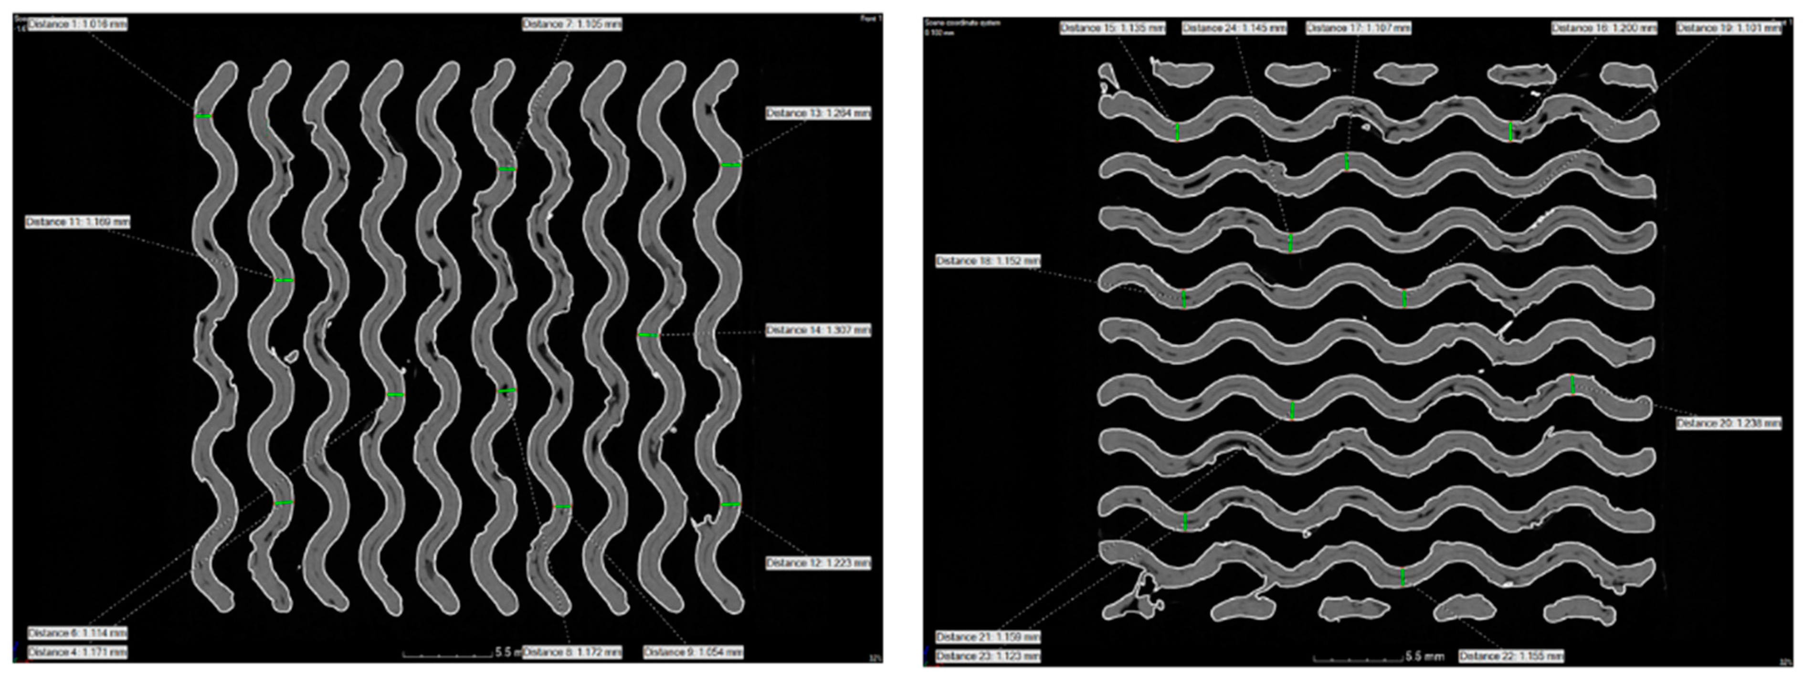Image resolution: width=1804 pixels, height=680 pixels.
Task: Click the Distance 14 annotation label
Action: tap(818, 330)
